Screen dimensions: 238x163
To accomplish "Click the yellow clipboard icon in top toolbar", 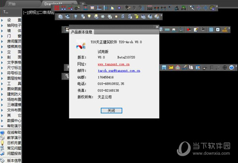I will (212, 8).
